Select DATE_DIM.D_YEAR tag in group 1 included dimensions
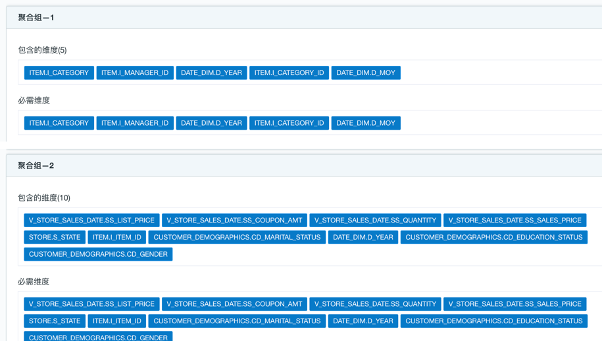The image size is (602, 341). coord(212,72)
